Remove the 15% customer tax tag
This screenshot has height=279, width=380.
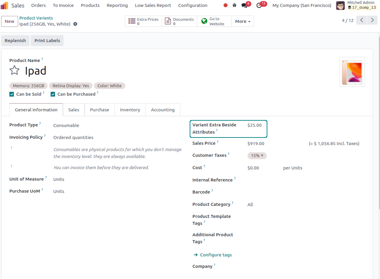click(262, 155)
